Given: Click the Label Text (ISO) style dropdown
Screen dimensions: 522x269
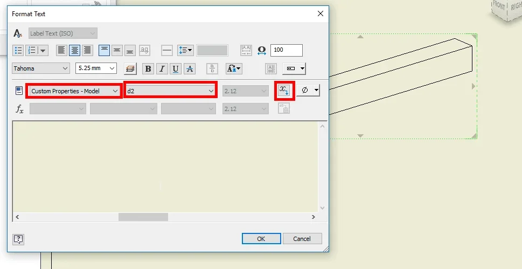Looking at the screenshot, I should coord(63,33).
